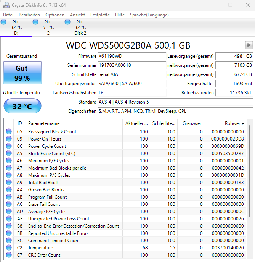Click the status orb for Reported Uncorrectable Errors
This screenshot has height=262, width=255.
click(9, 233)
